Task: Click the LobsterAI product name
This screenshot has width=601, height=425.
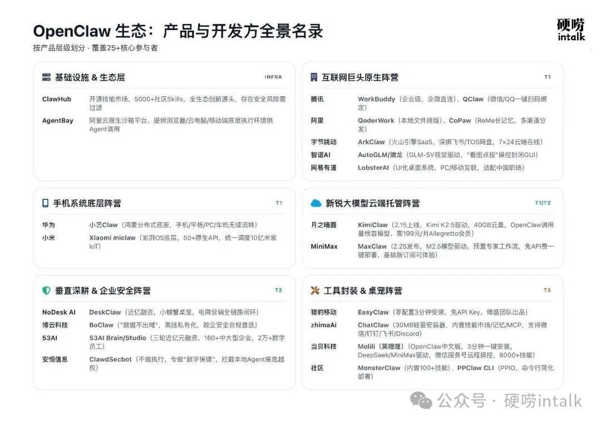Action: [x=373, y=168]
